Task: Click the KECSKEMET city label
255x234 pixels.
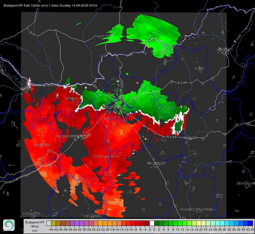Action: coord(157,164)
